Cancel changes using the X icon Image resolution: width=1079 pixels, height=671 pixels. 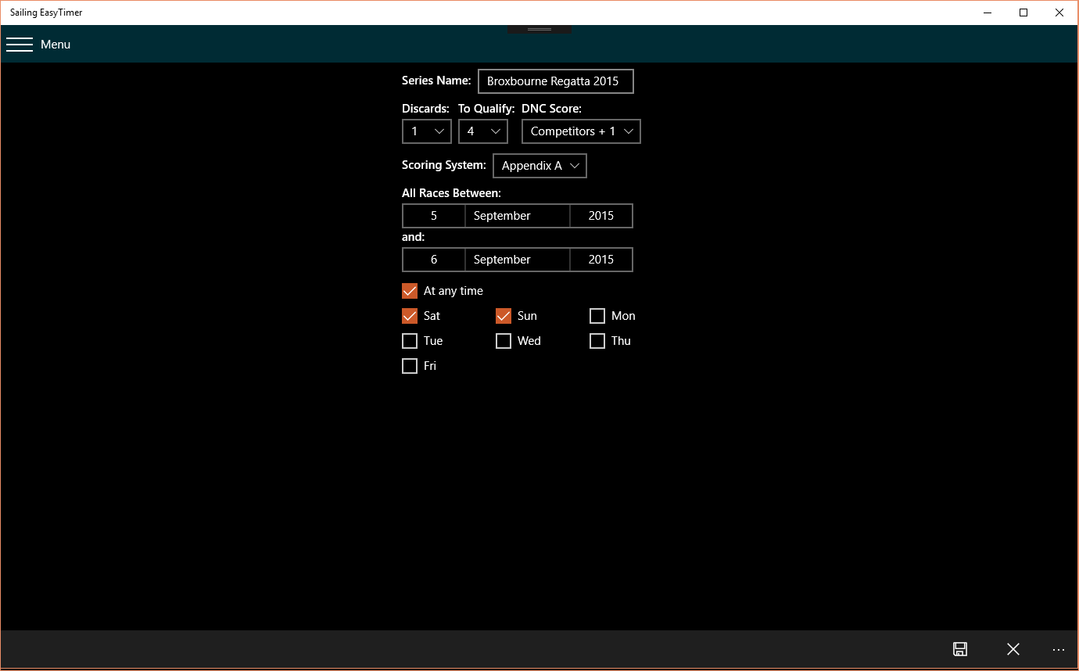click(x=1013, y=649)
